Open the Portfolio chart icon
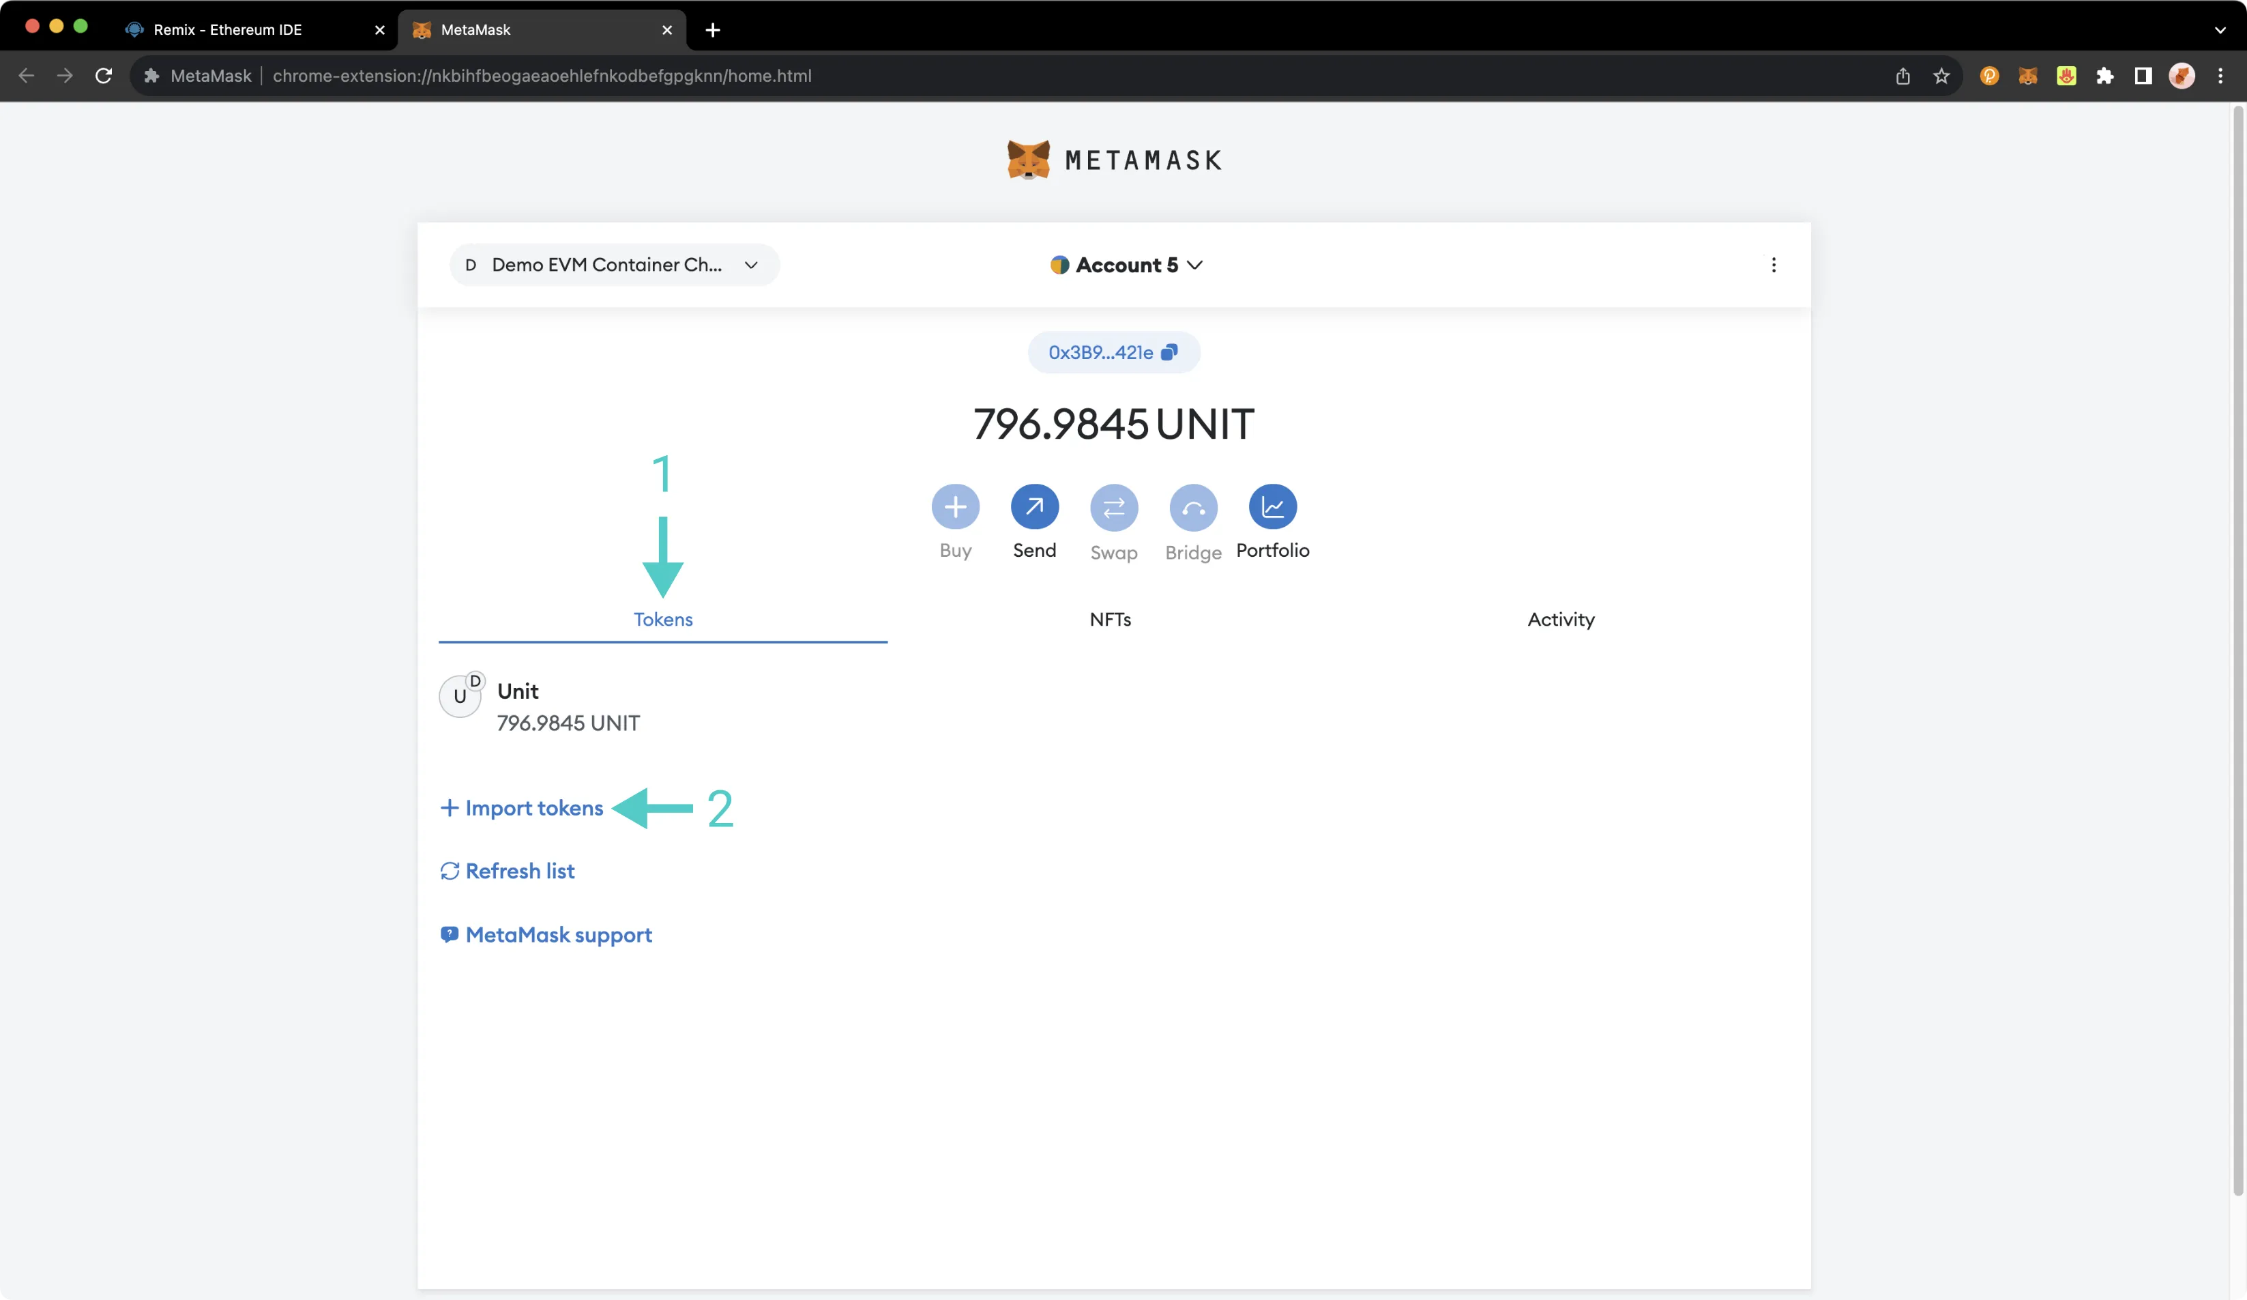This screenshot has height=1300, width=2247. [1272, 507]
